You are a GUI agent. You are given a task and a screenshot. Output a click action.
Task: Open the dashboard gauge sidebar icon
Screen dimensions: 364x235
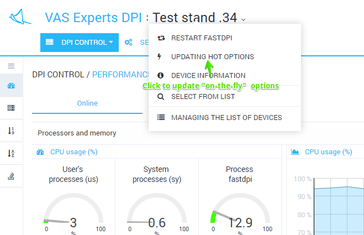pos(11,86)
